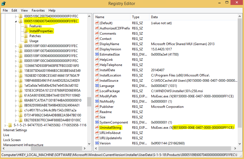The image size is (244, 159).
Task: Sort values by Type column header
Action: tap(140, 17)
